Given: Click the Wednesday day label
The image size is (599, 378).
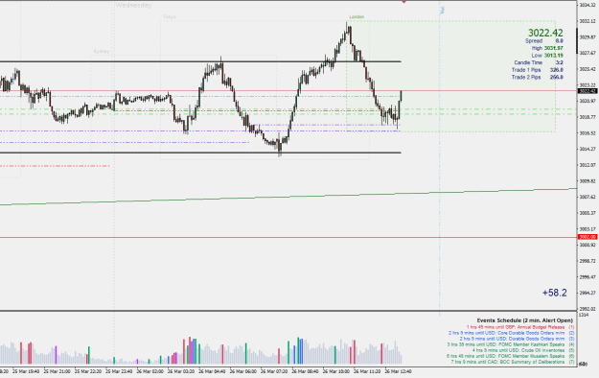Looking at the screenshot, I should pos(134,6).
